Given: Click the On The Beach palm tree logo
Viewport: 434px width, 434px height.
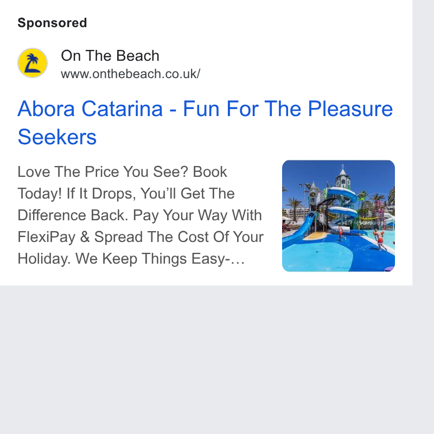Looking at the screenshot, I should (x=33, y=63).
